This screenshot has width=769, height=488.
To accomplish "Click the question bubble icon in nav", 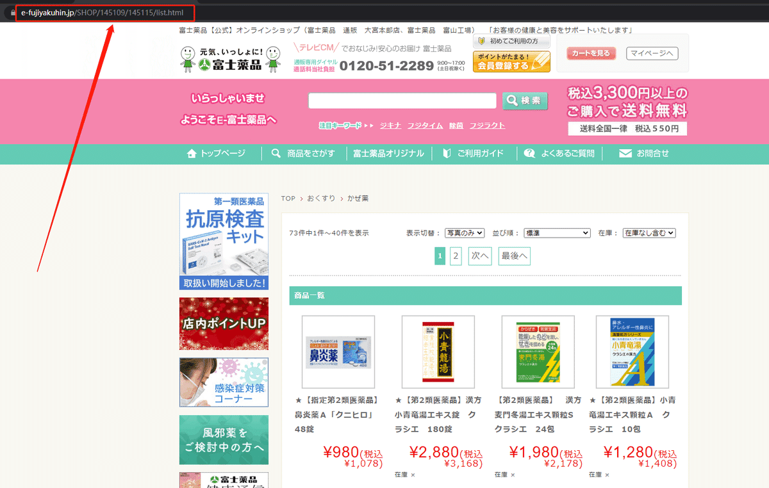I will click(x=529, y=154).
